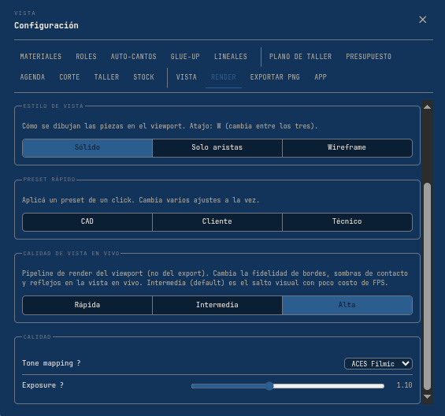The width and height of the screenshot is (445, 416).
Task: Apply the Técnico quick preset
Action: (x=347, y=221)
